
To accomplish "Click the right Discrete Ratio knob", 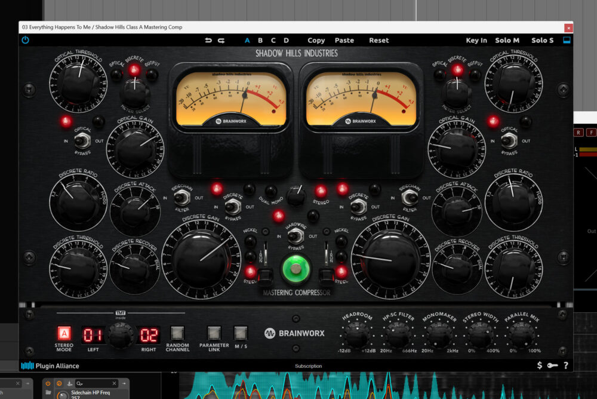I will pos(513,202).
